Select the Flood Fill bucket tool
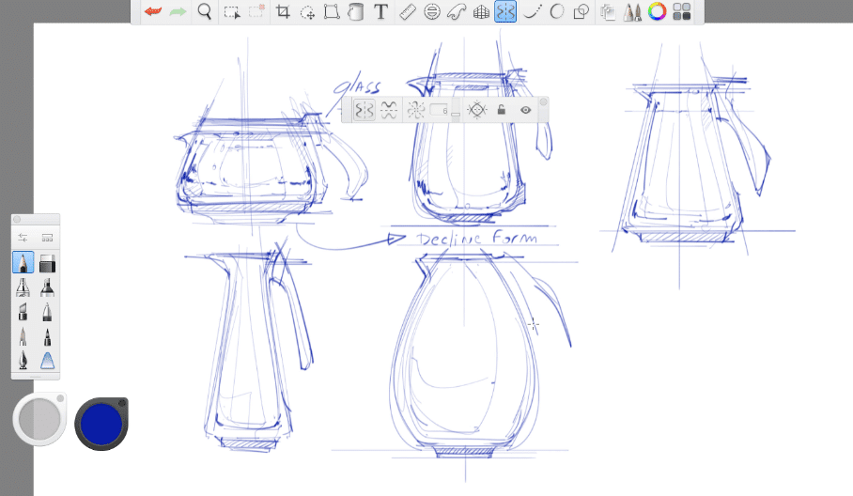 click(356, 11)
